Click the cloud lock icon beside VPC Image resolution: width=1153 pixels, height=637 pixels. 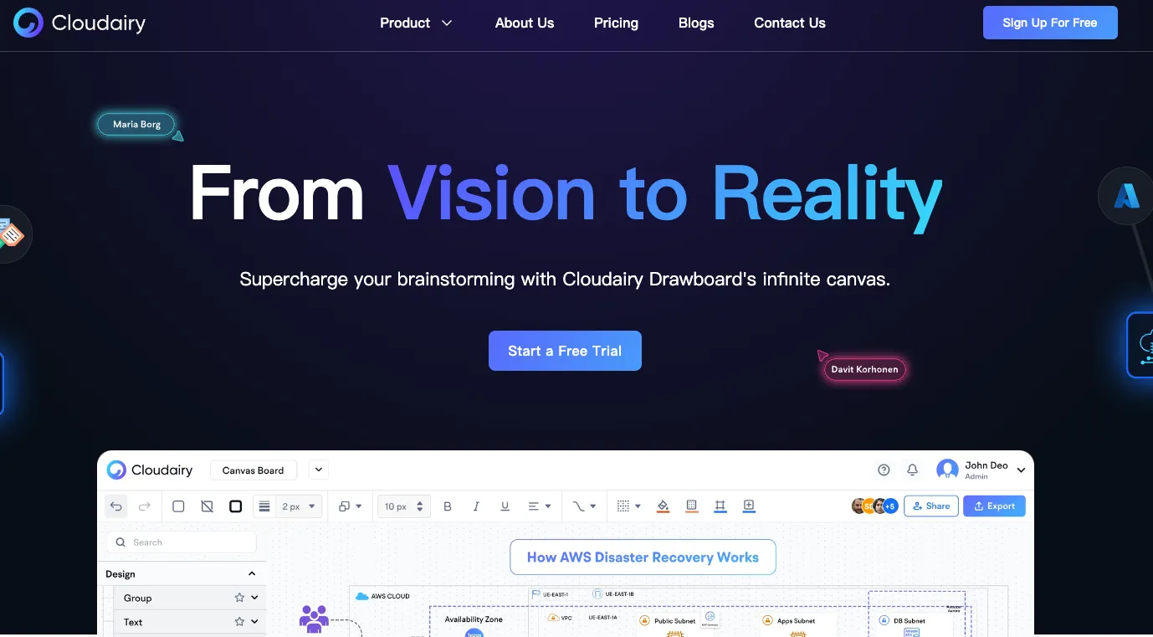(x=553, y=618)
